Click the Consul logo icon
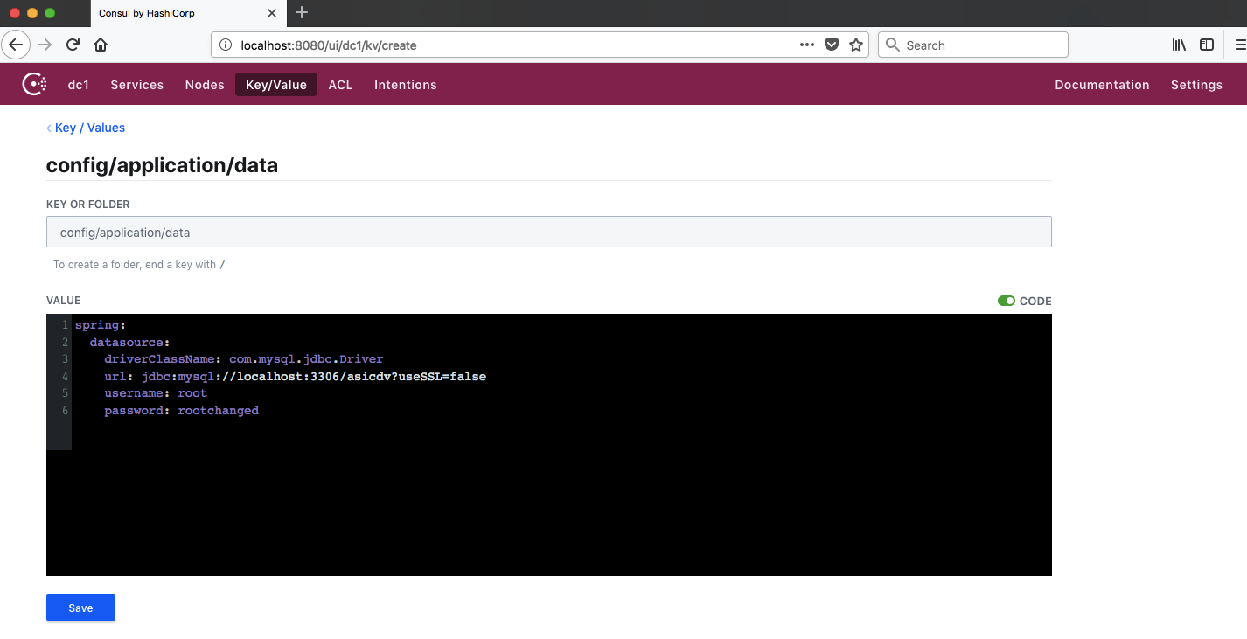1247x639 pixels. (x=34, y=85)
